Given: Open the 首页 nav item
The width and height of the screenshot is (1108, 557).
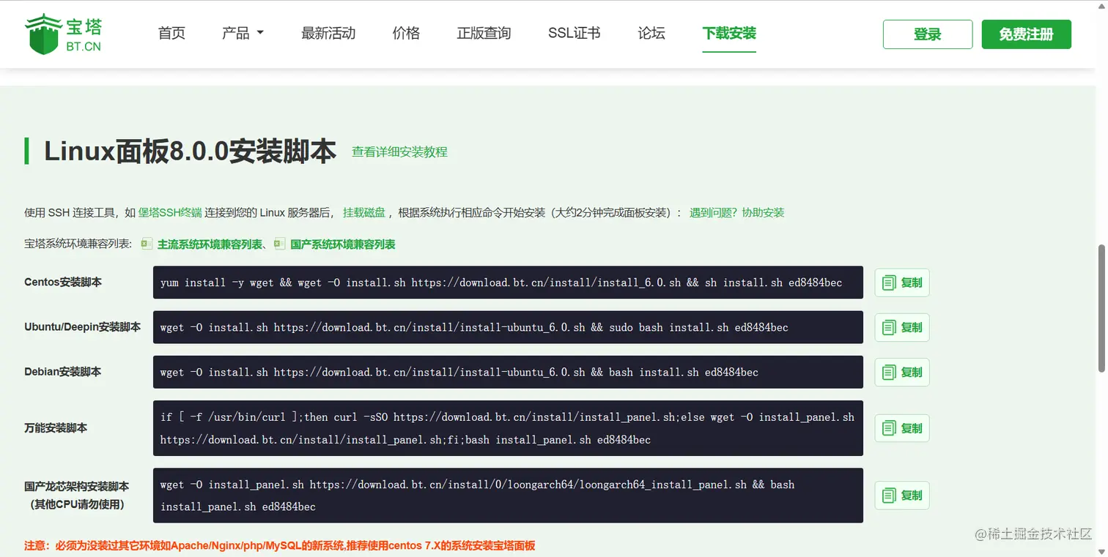Looking at the screenshot, I should tap(171, 33).
